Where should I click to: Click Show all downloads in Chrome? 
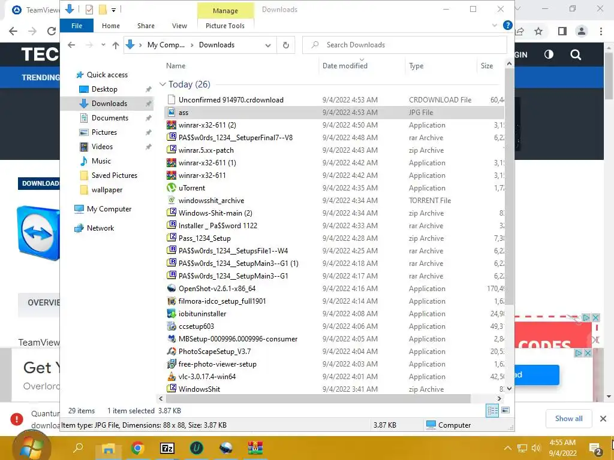click(x=568, y=419)
